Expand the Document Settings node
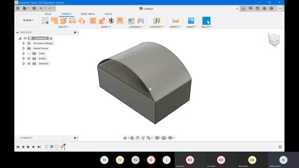Viewport: 299px width, 168px height. tap(24, 43)
